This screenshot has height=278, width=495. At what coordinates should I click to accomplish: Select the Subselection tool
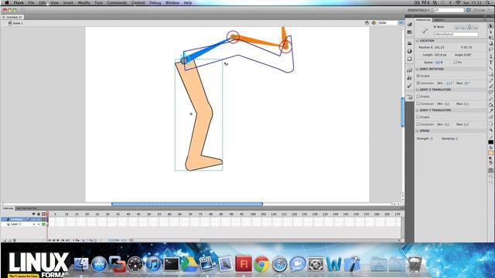pyautogui.click(x=490, y=32)
